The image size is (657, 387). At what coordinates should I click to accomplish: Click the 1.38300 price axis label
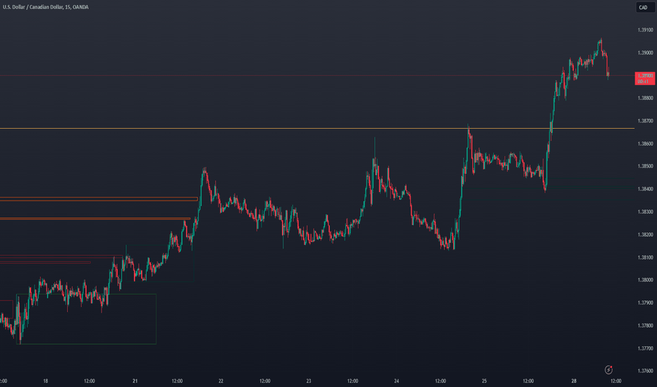645,212
